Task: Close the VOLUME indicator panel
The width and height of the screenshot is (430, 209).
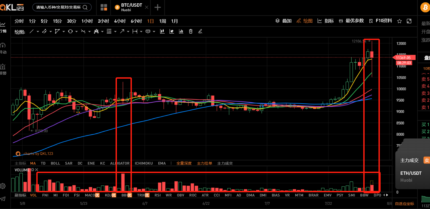Action: point(37,170)
